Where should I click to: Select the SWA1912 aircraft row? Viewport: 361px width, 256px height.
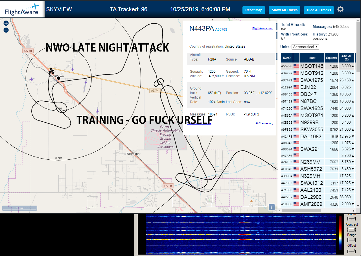[318, 183]
